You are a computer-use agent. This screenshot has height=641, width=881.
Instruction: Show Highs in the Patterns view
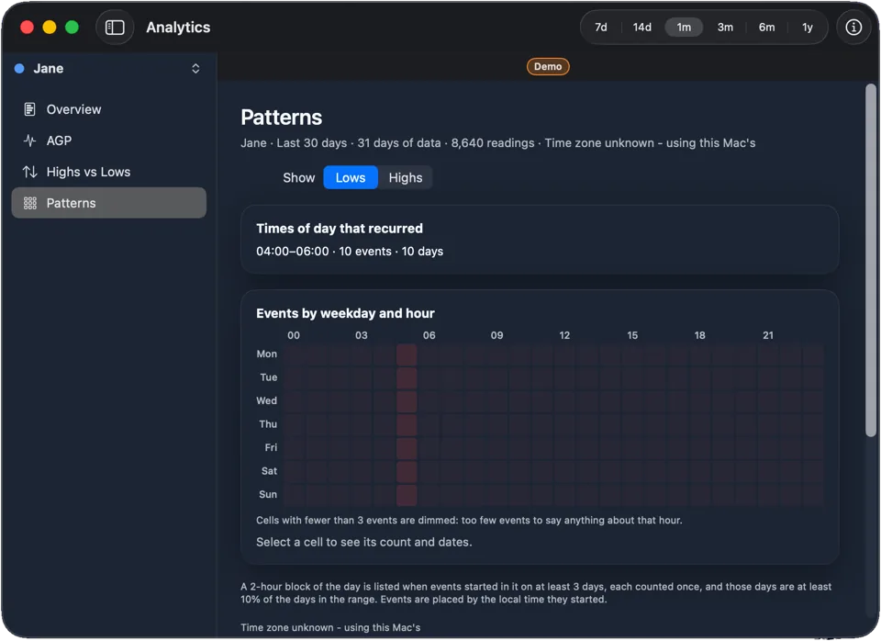tap(405, 177)
